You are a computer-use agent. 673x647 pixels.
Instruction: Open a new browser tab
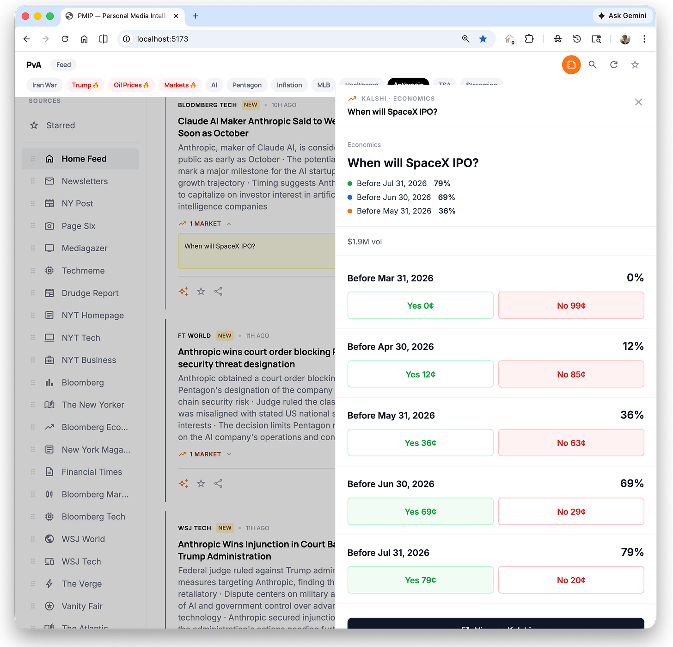pyautogui.click(x=196, y=16)
